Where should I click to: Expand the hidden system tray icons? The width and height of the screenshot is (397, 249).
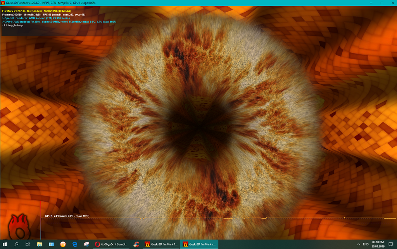click(358, 244)
